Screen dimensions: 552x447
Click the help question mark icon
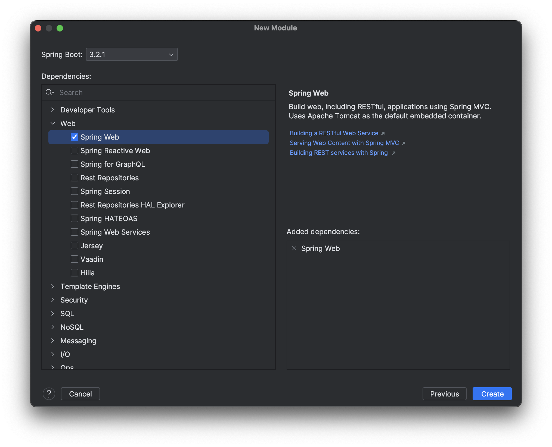click(49, 394)
